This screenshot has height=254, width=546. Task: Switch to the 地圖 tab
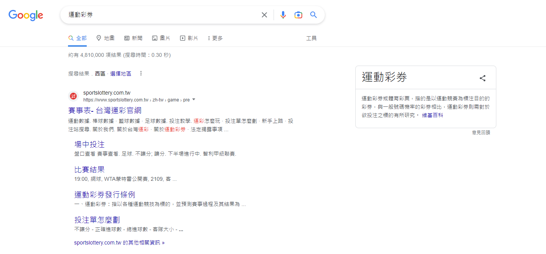(105, 38)
